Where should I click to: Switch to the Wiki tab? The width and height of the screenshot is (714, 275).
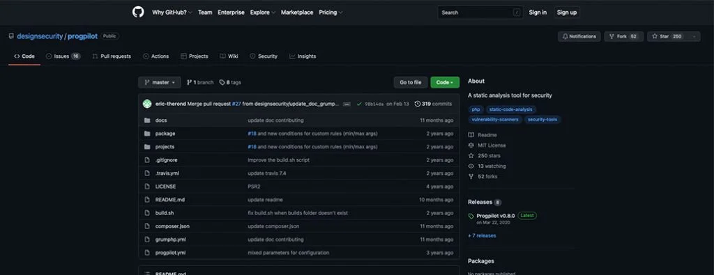pyautogui.click(x=229, y=56)
